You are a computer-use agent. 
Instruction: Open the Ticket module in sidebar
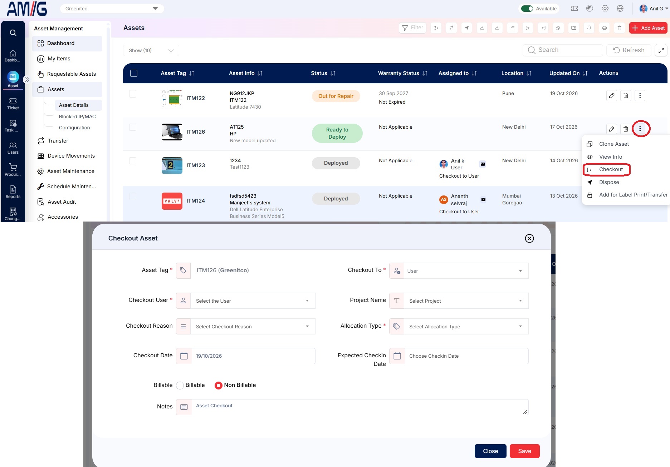pyautogui.click(x=13, y=104)
